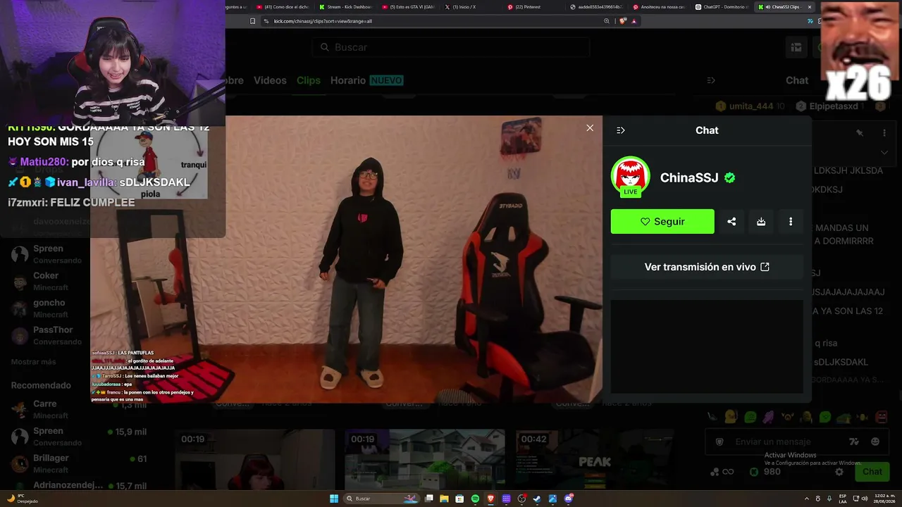Open the 00:19 clip showing houses
The width and height of the screenshot is (902, 507).
click(425, 459)
